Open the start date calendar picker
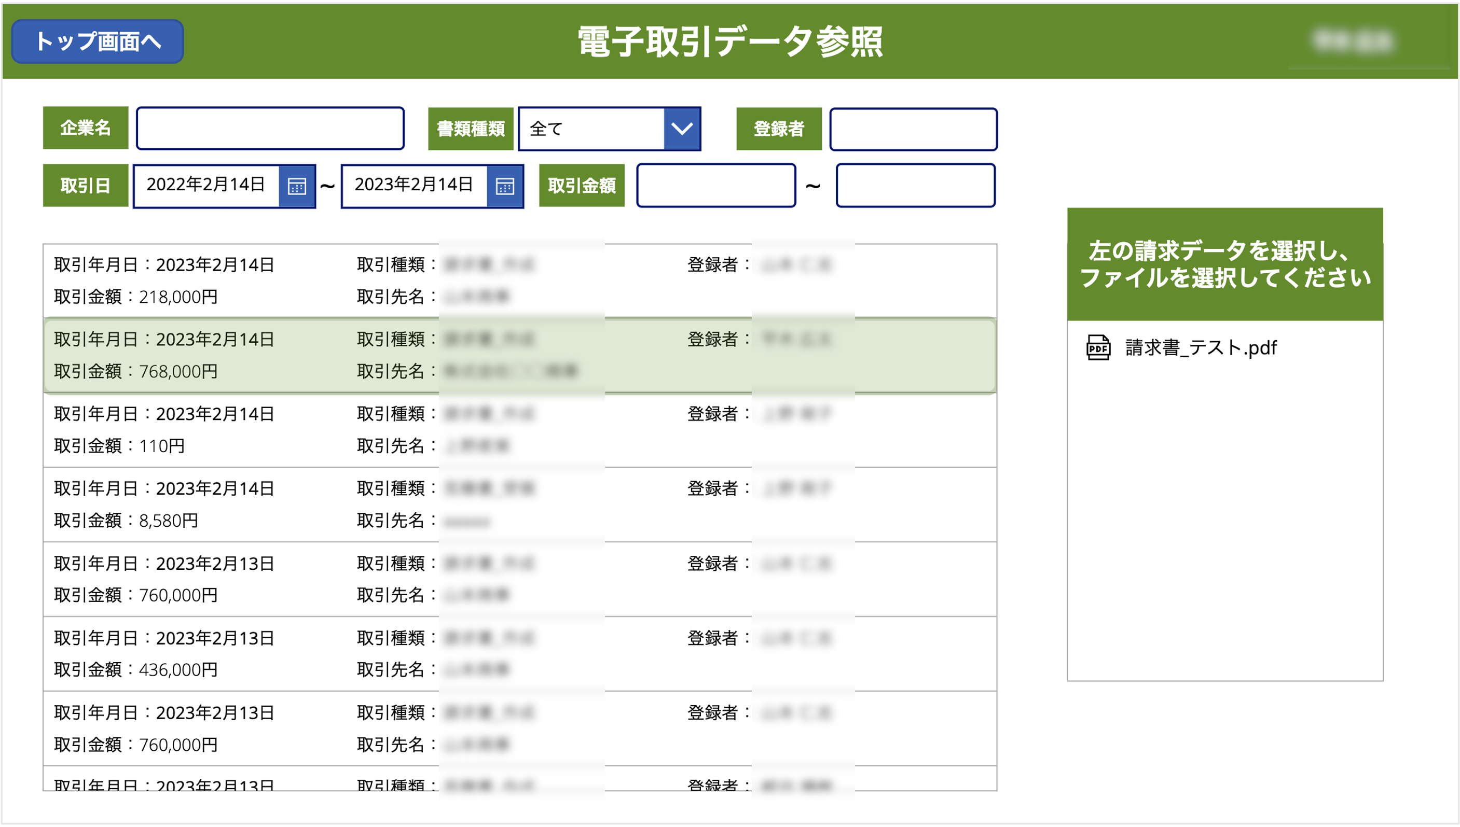This screenshot has width=1460, height=827. (x=297, y=186)
